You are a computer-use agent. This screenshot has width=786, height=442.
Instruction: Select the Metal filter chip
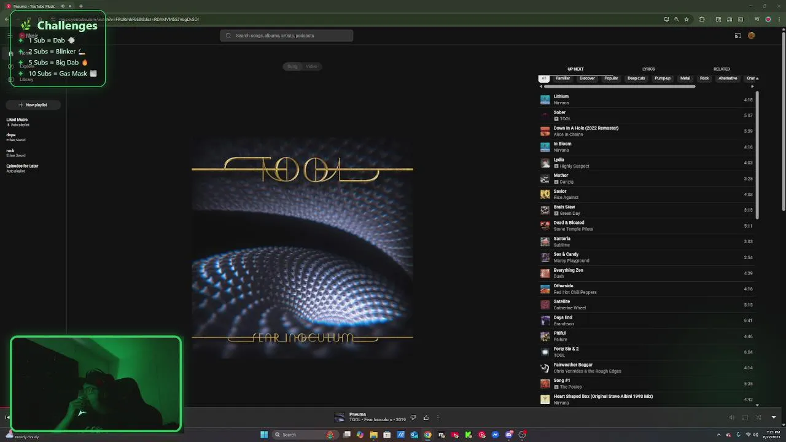point(685,79)
